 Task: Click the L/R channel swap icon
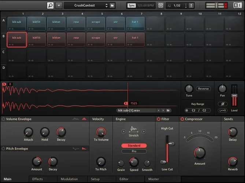point(222,110)
